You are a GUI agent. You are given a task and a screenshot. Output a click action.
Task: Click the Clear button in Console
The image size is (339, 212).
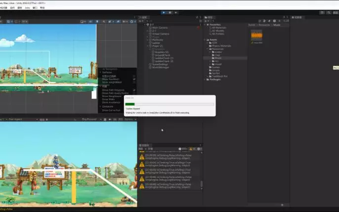coord(141,149)
